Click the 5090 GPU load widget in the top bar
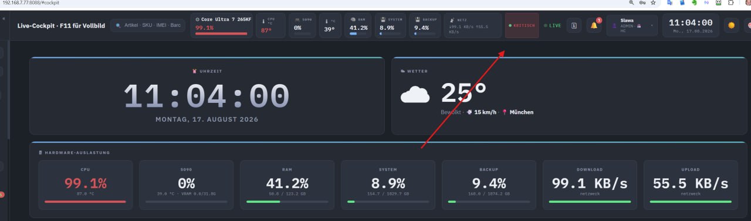Viewport: 751px width, 221px height. [302, 26]
